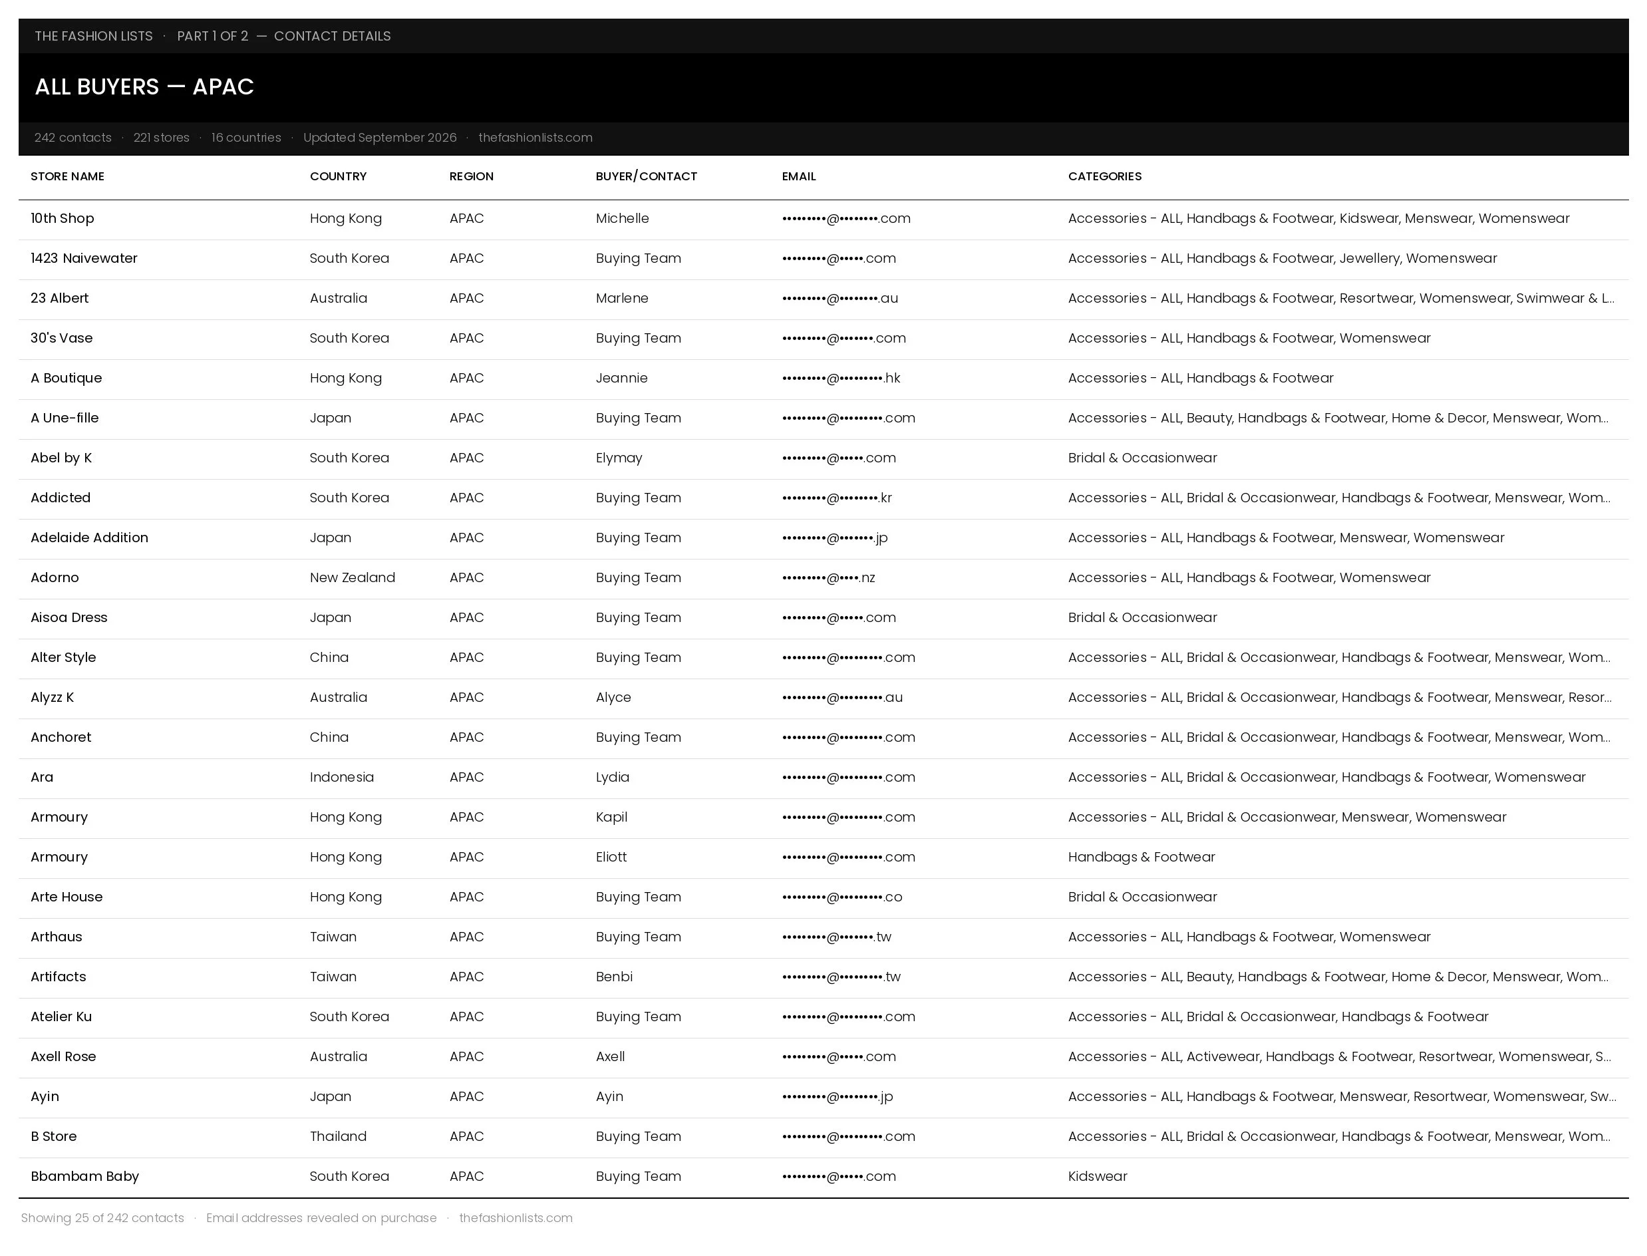The width and height of the screenshot is (1647, 1256).
Task: Click the BUYER/CONTACT column header
Action: tap(646, 176)
